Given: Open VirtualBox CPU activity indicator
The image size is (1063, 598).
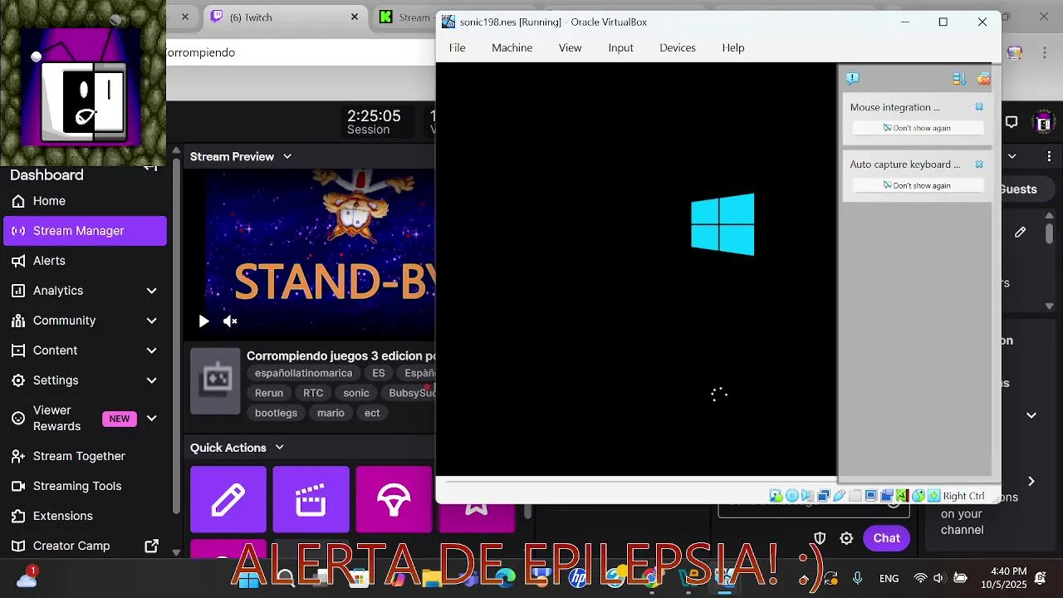Looking at the screenshot, I should (x=902, y=496).
